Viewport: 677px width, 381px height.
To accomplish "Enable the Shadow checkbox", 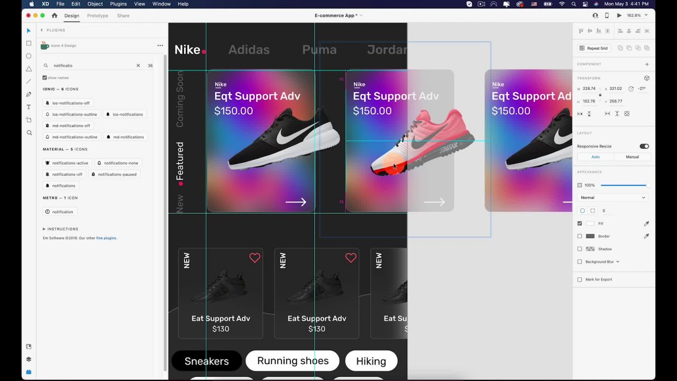I will [580, 249].
